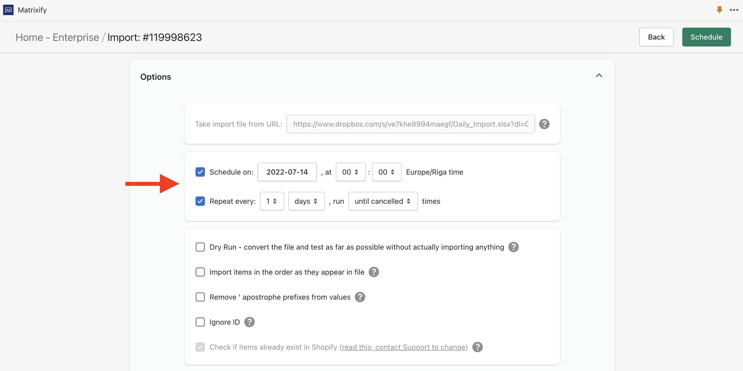Click the Ignore ID help icon
The image size is (743, 371).
pyautogui.click(x=249, y=322)
